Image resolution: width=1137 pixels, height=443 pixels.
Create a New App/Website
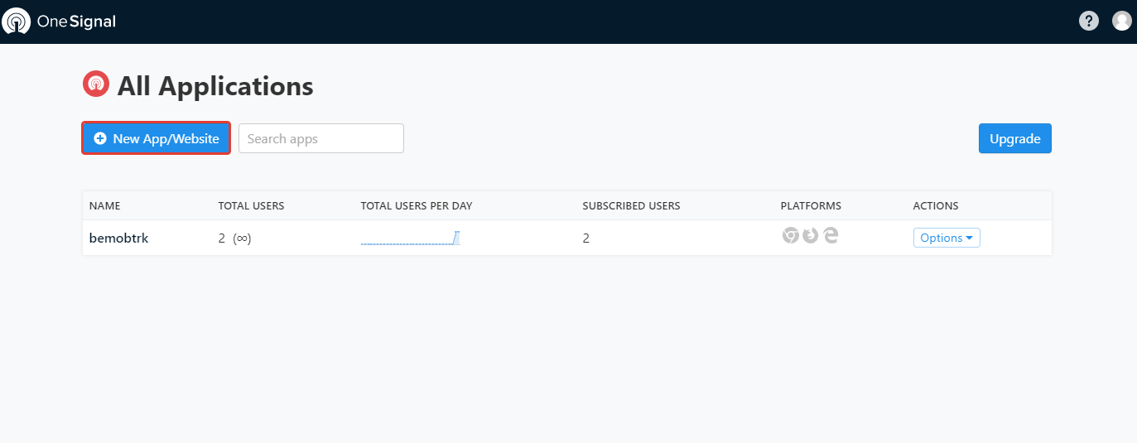pyautogui.click(x=156, y=138)
